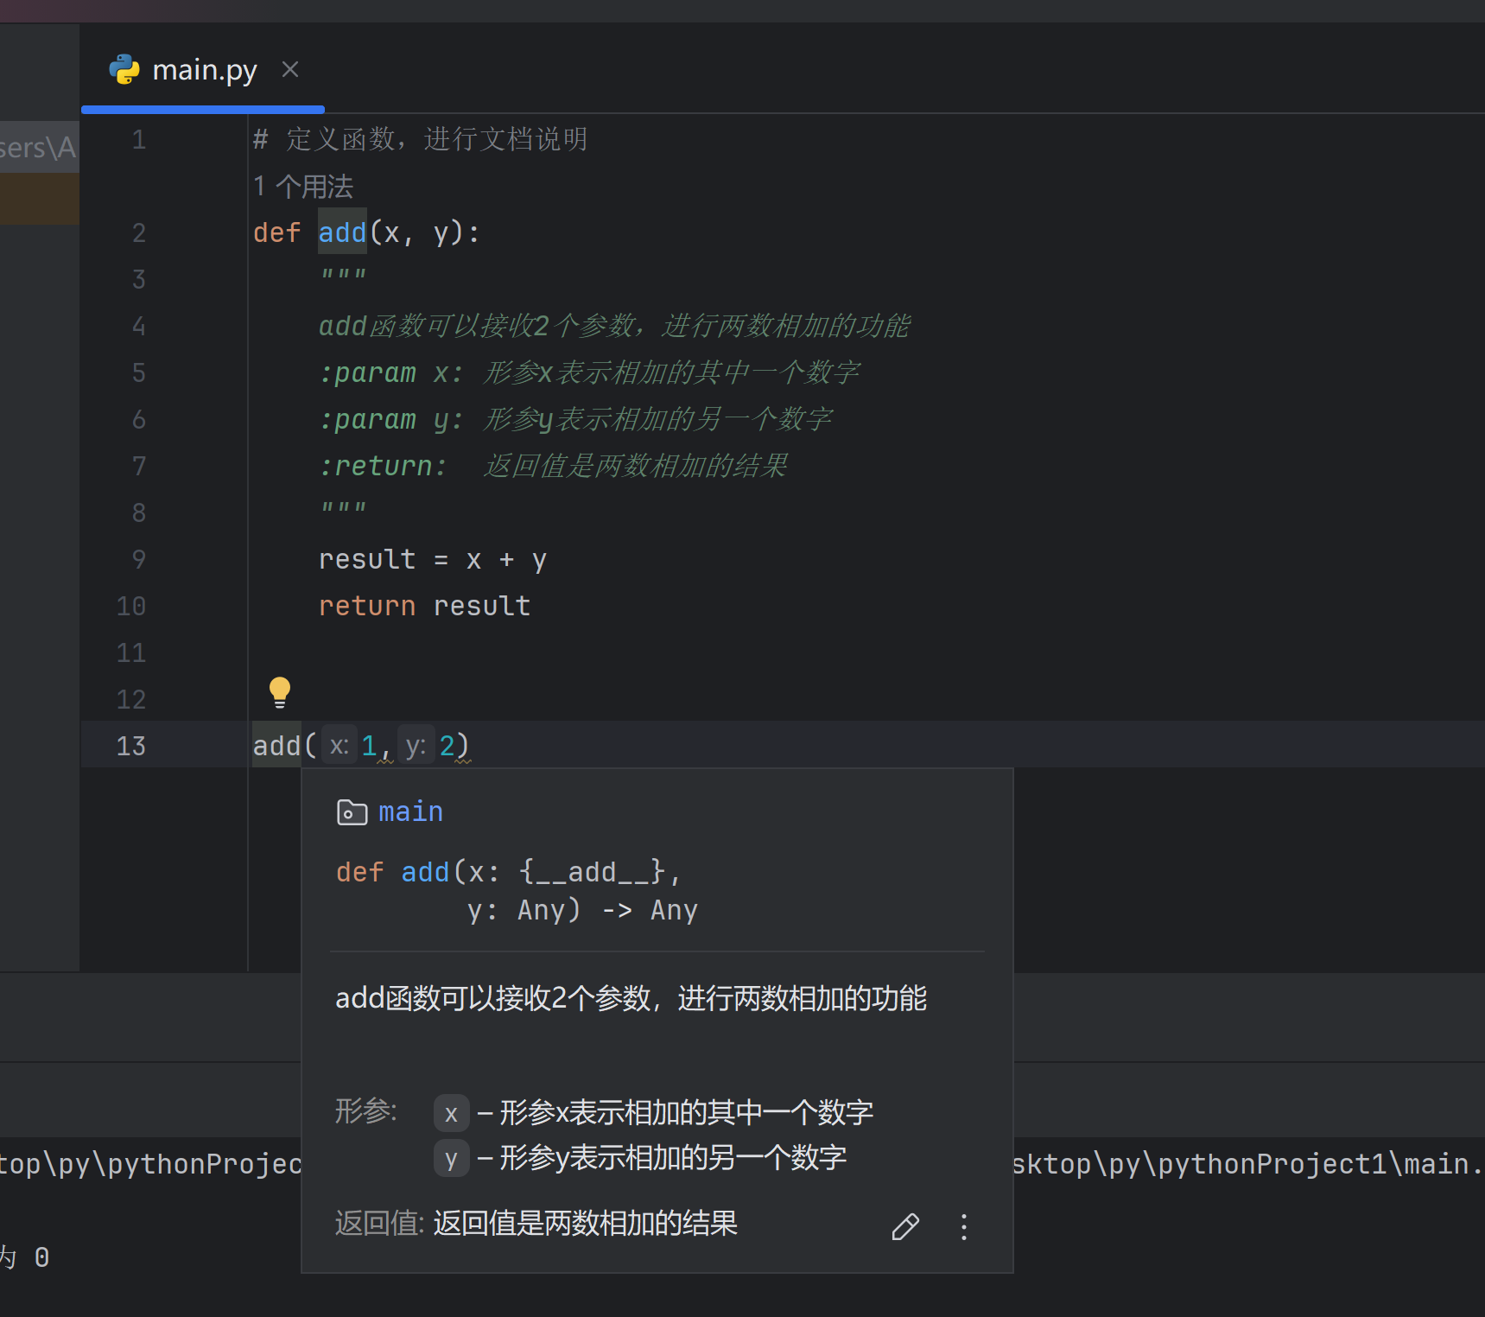Image resolution: width=1485 pixels, height=1317 pixels.
Task: Click the '返回值是两数相加的结果' text in popup
Action: (x=585, y=1223)
